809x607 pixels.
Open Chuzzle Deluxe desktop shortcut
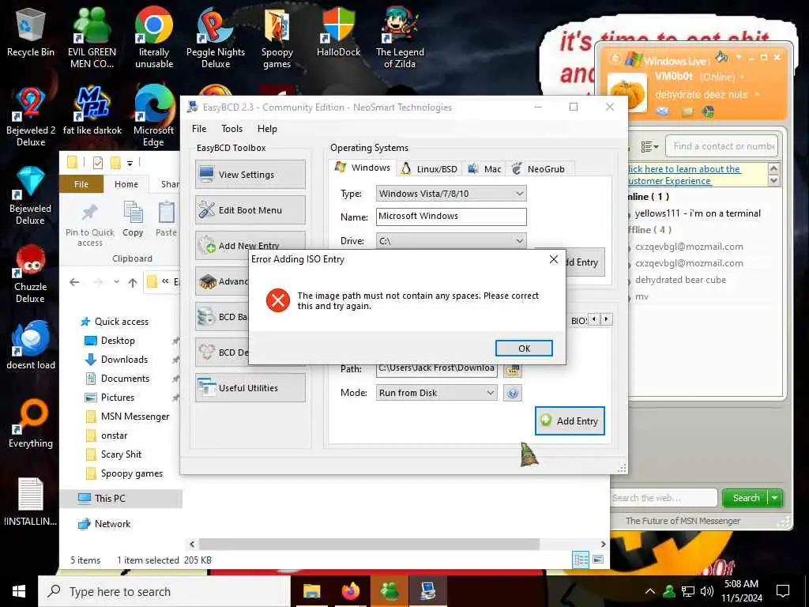click(x=31, y=273)
